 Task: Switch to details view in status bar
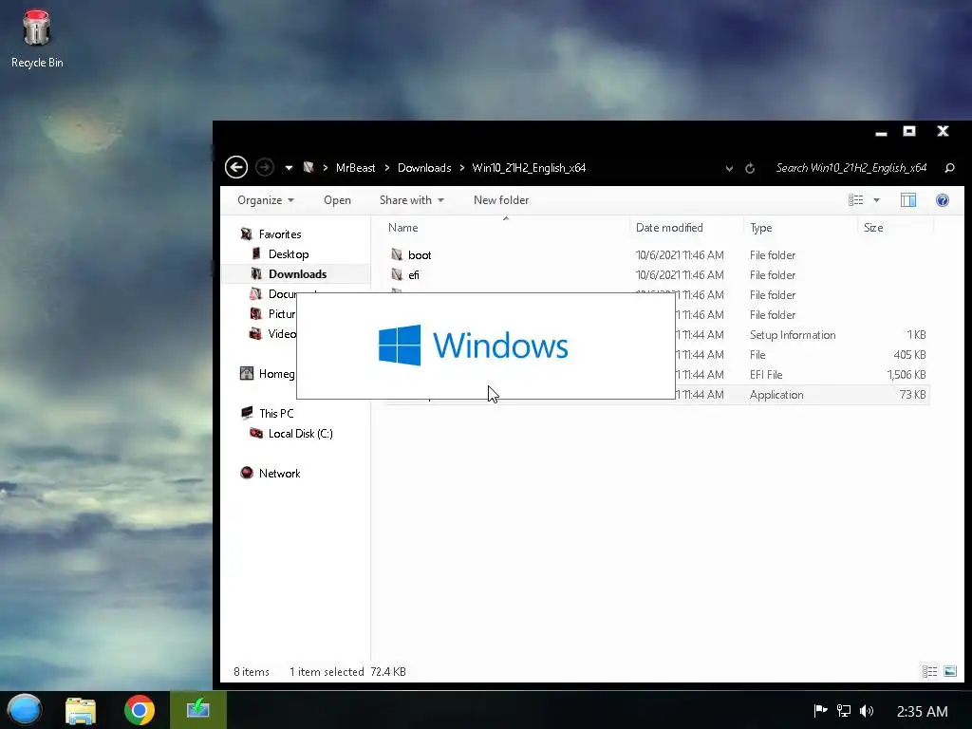[x=929, y=671]
